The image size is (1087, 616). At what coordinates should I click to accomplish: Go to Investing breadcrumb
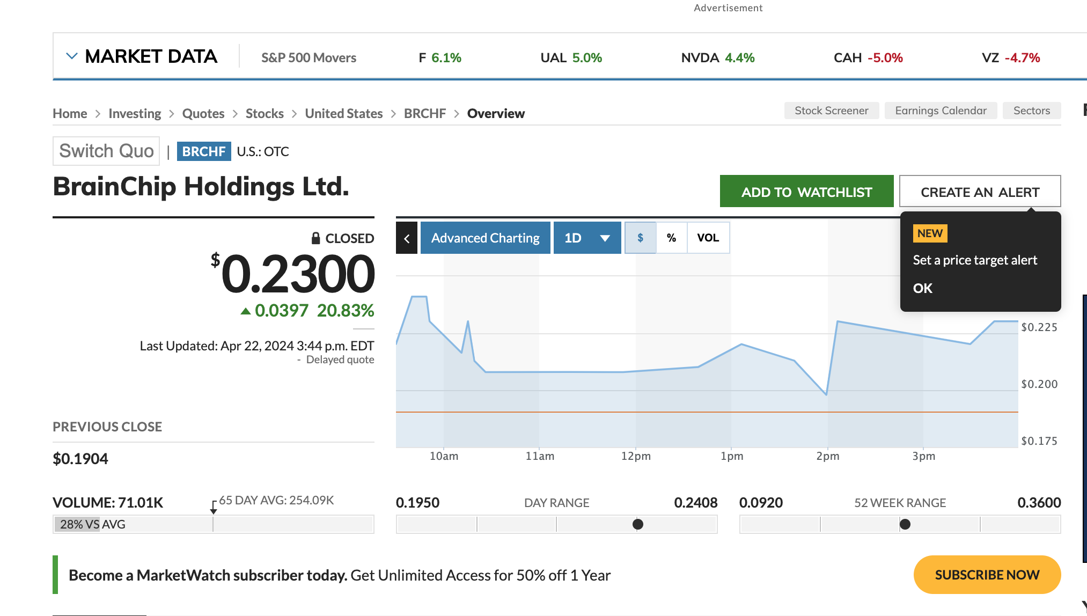135,113
